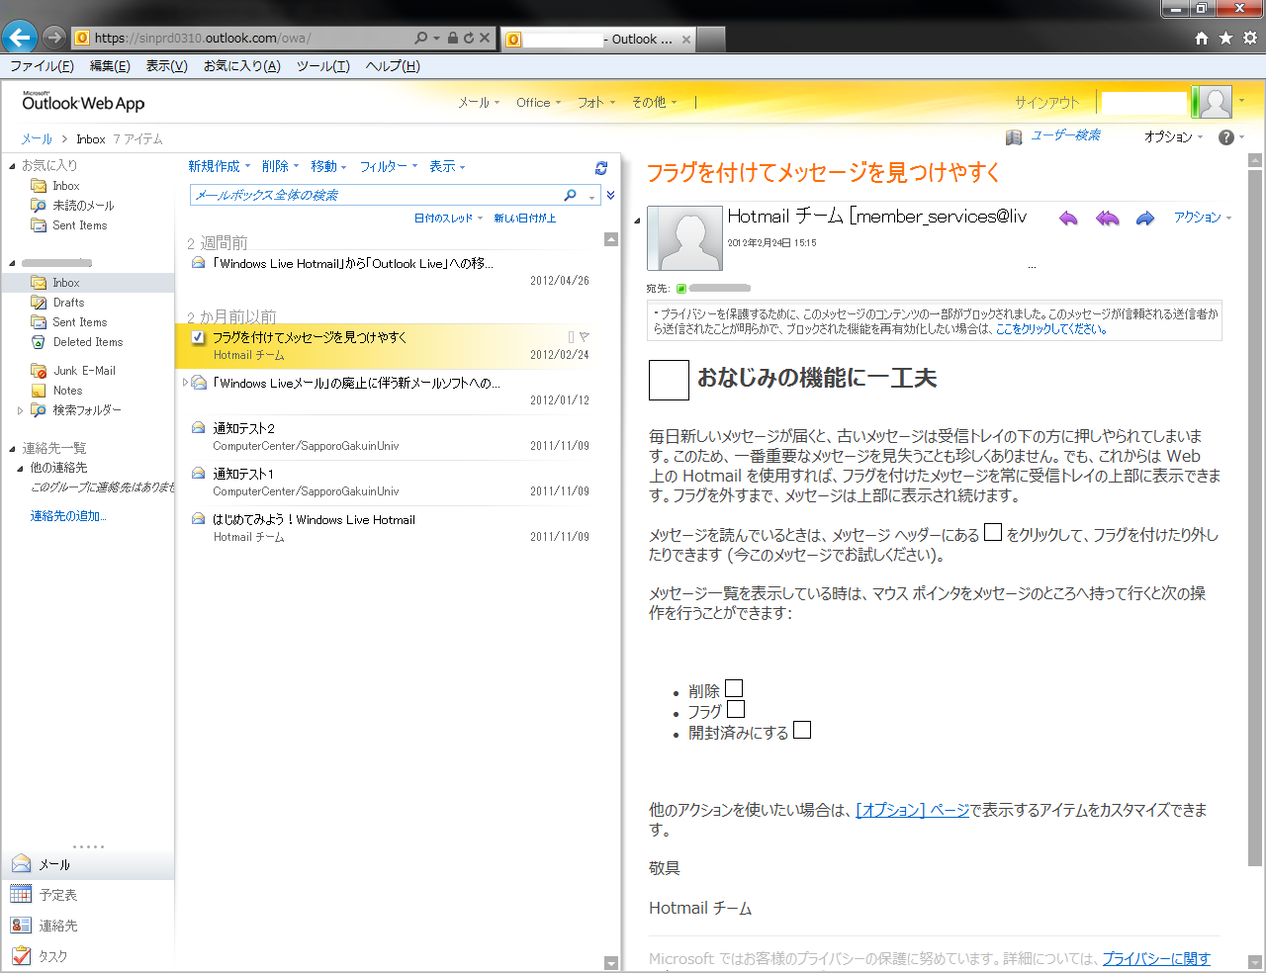This screenshot has width=1266, height=973.
Task: Click the ここをクリックしてください link
Action: 1051,329
